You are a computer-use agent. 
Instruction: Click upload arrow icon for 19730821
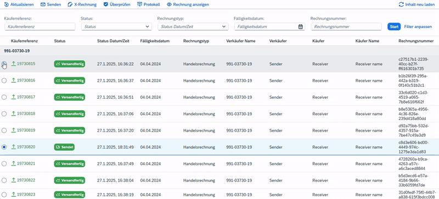13,163
